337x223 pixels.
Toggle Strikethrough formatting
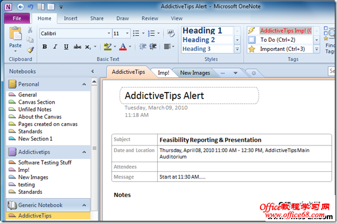(x=78, y=47)
